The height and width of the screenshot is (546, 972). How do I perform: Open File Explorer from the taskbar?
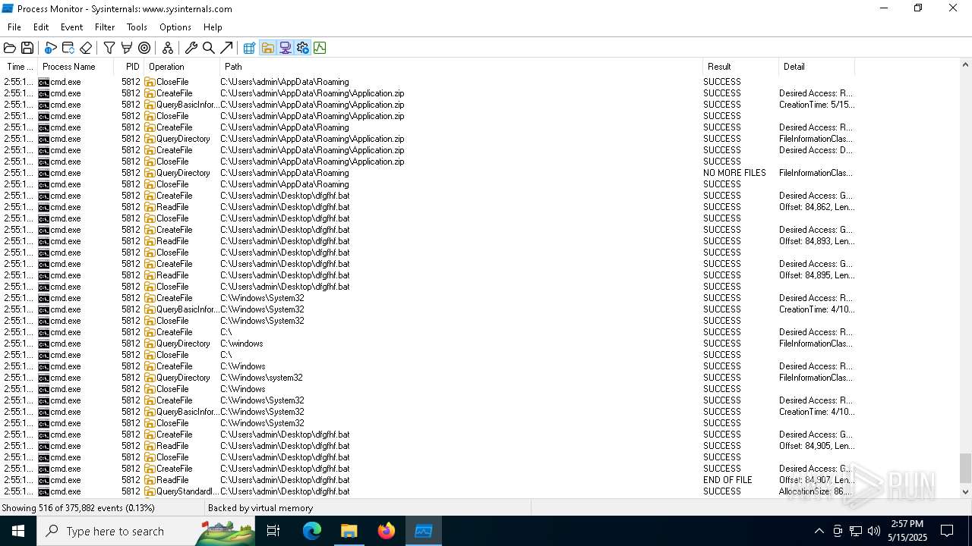click(x=349, y=531)
